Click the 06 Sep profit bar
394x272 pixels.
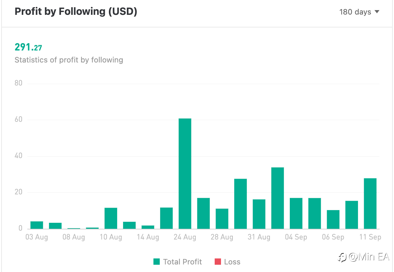tap(333, 219)
